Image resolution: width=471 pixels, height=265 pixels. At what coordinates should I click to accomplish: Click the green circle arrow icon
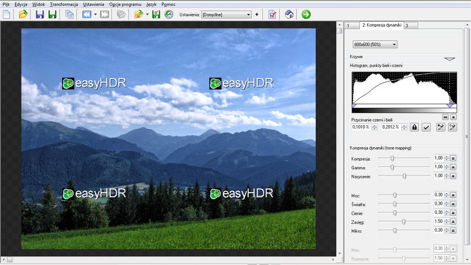pos(306,14)
